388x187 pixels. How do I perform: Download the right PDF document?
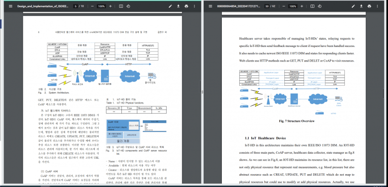pyautogui.click(x=361, y=6)
